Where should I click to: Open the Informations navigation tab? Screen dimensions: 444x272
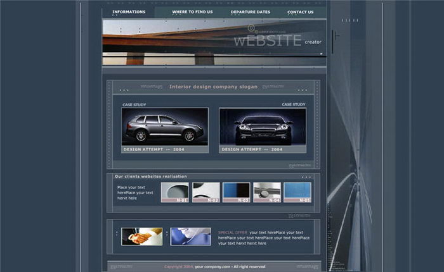(x=129, y=11)
